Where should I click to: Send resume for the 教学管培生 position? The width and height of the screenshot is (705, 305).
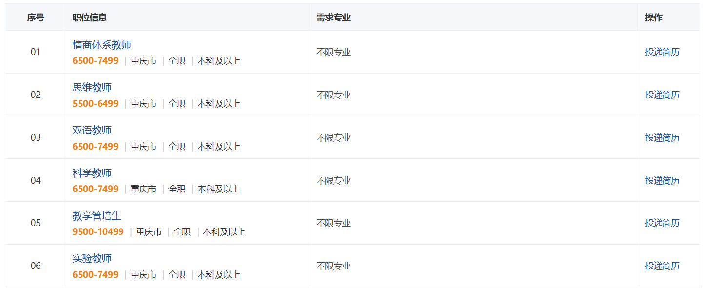tap(662, 223)
